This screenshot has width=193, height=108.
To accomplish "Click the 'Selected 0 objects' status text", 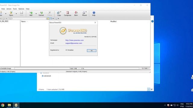I will pyautogui.click(x=76, y=71).
